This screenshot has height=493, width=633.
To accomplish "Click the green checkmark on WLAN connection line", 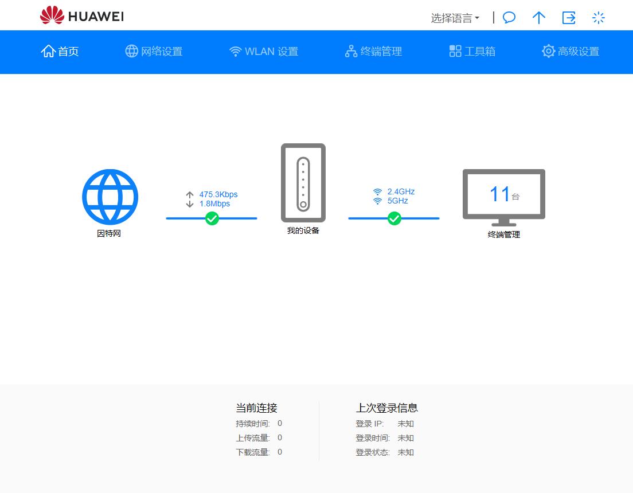I will (394, 218).
